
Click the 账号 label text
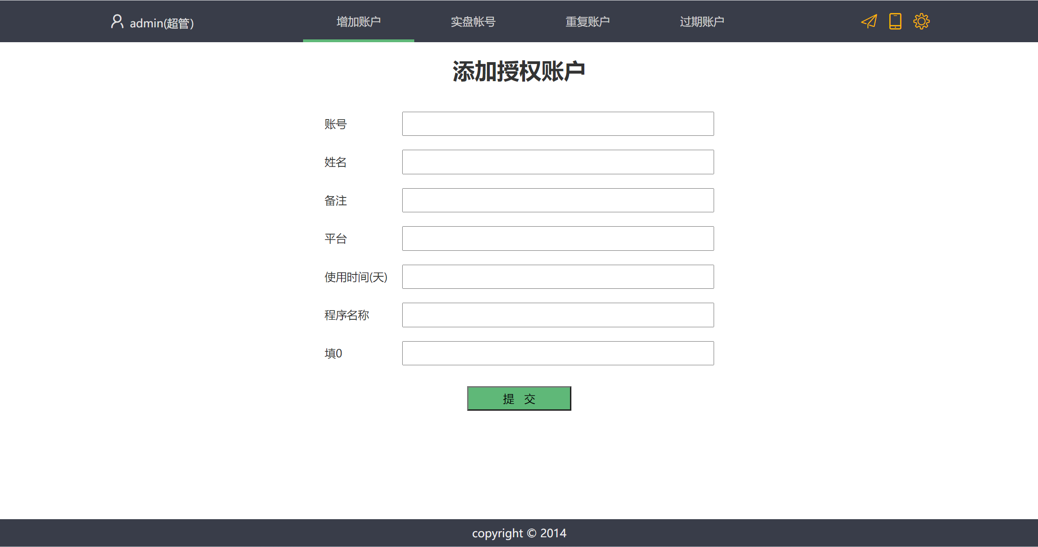[x=335, y=124]
